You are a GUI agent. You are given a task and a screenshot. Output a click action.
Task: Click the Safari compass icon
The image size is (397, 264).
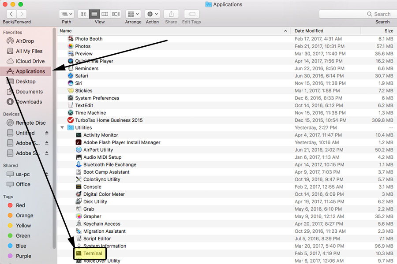coord(71,76)
